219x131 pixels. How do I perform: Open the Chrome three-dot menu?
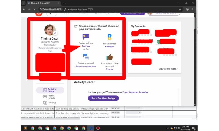pos(193,9)
